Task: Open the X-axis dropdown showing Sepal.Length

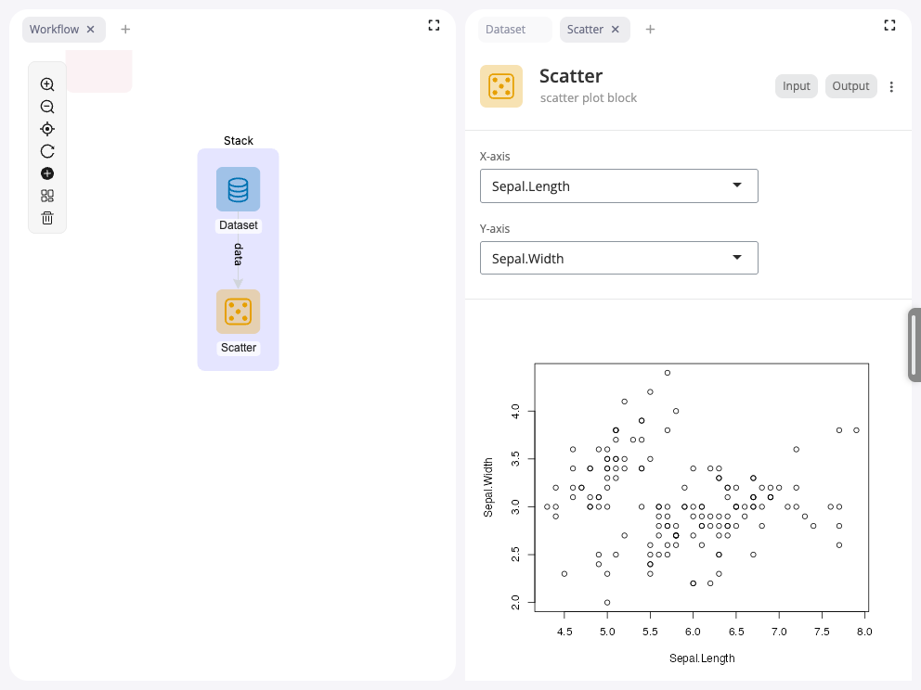Action: coord(619,185)
